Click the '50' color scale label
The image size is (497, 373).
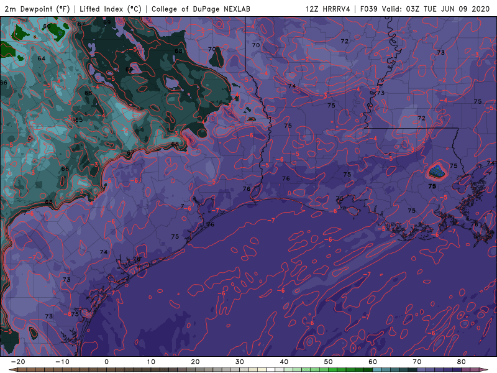click(x=329, y=362)
